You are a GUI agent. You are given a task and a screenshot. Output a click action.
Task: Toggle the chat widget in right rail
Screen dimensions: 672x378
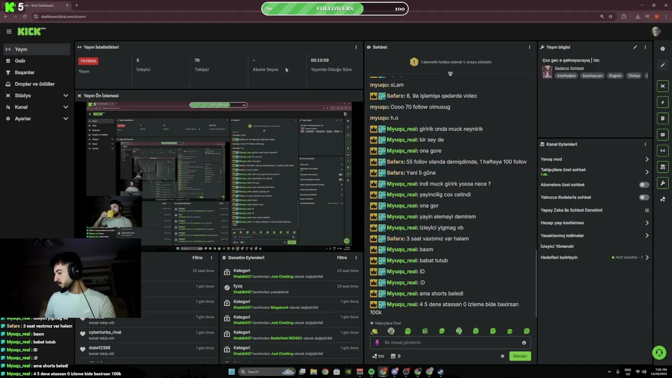(x=663, y=135)
